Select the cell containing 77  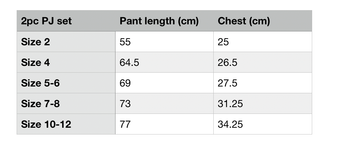pos(125,124)
